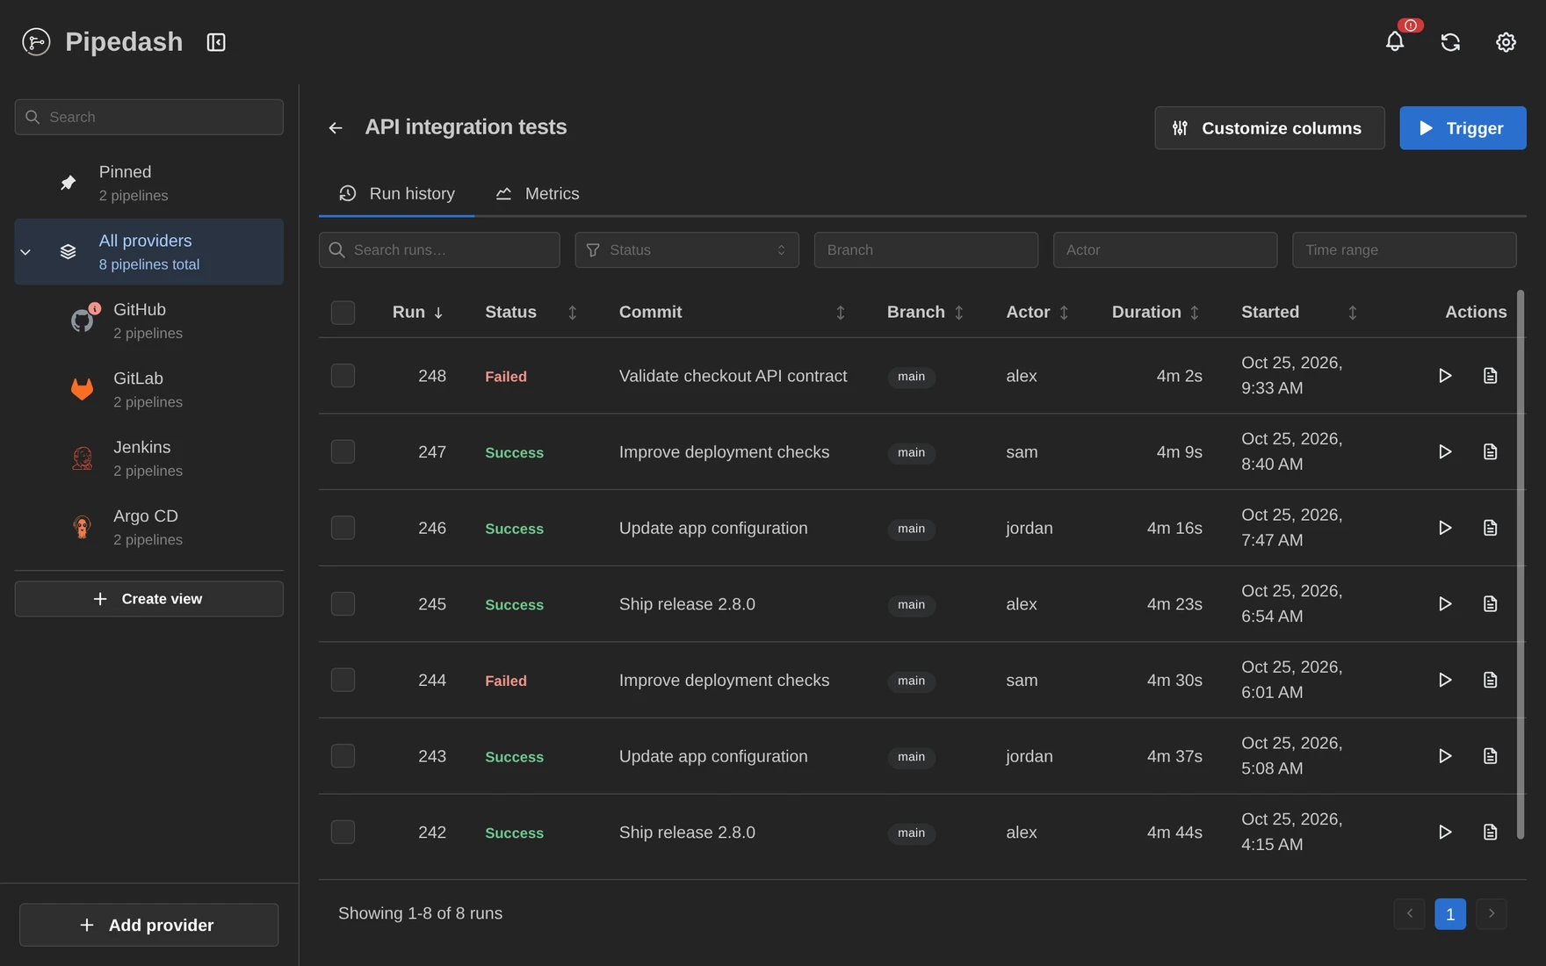Click the Trigger button
Image resolution: width=1546 pixels, height=966 pixels.
click(1463, 128)
